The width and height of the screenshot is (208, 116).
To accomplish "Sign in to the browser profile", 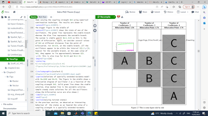I will pyautogui.click(x=189, y=7).
